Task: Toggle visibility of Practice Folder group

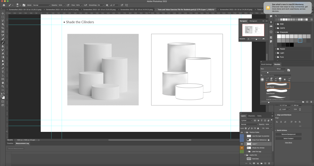Action: pyautogui.click(x=242, y=132)
